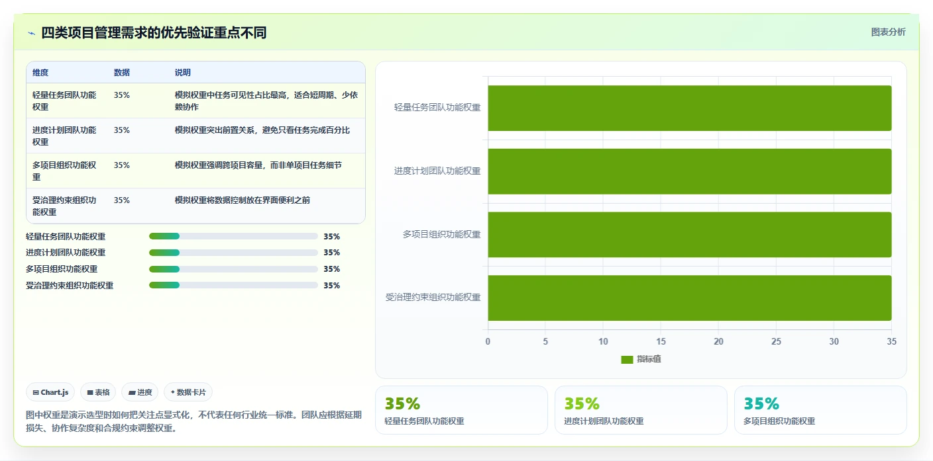This screenshot has height=461, width=933.
Task: Select the 表格 tag chip
Action: pyautogui.click(x=98, y=392)
